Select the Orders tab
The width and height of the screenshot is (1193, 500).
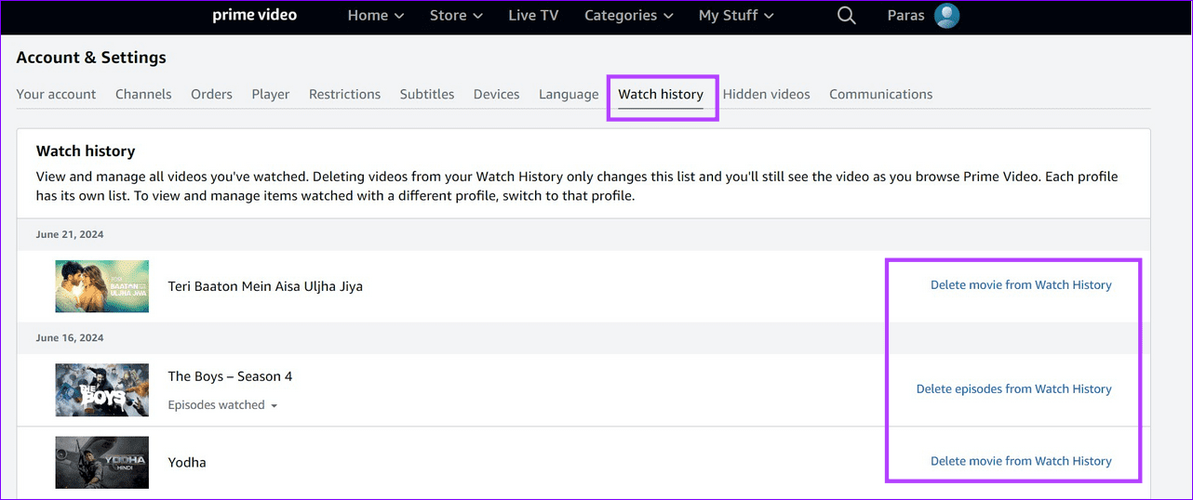click(x=211, y=94)
